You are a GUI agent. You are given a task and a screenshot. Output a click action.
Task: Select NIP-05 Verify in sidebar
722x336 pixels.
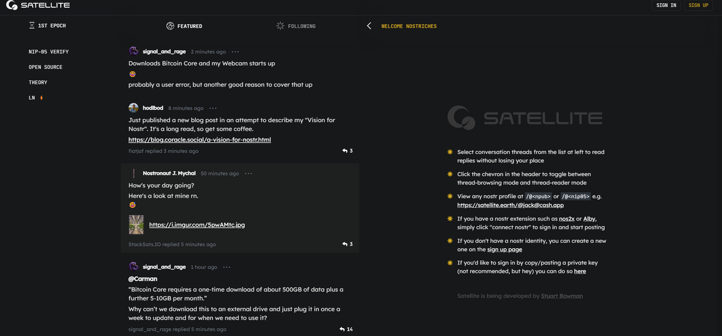49,52
